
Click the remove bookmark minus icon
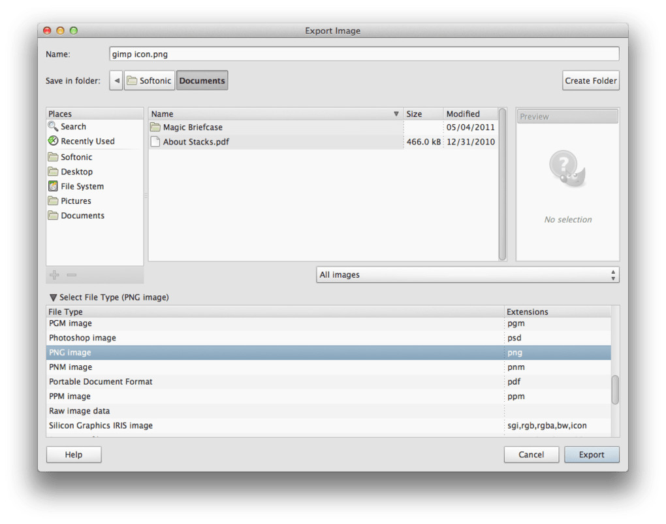pyautogui.click(x=72, y=275)
